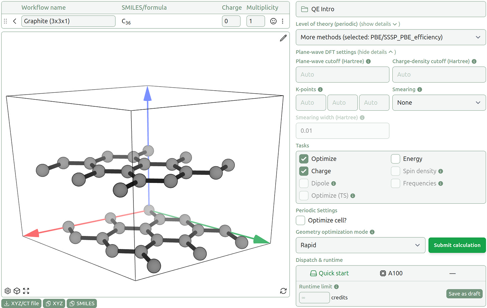Click the middle K-points input field
487x308 pixels.
click(343, 103)
